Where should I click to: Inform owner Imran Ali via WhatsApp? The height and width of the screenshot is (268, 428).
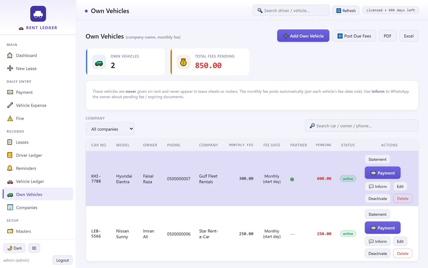point(378,241)
